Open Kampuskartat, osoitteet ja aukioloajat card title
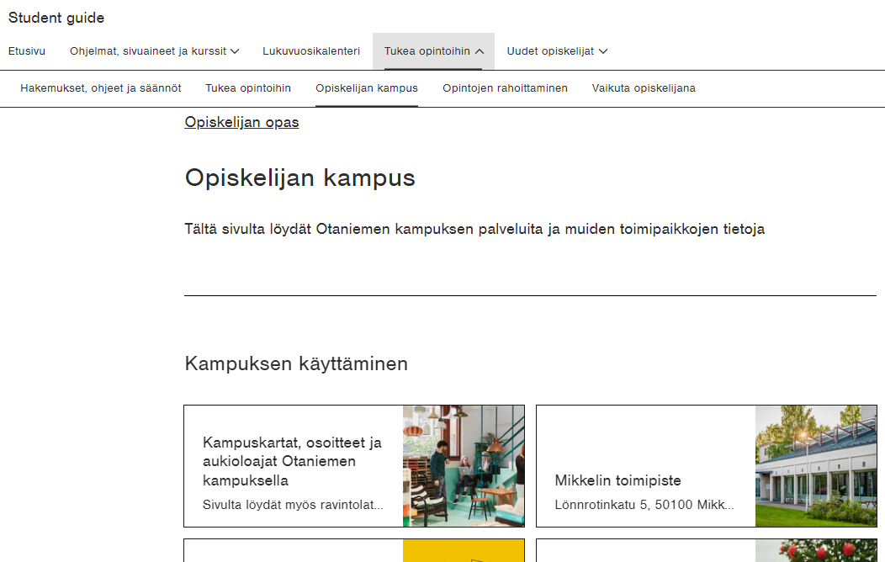This screenshot has width=885, height=562. tap(292, 461)
